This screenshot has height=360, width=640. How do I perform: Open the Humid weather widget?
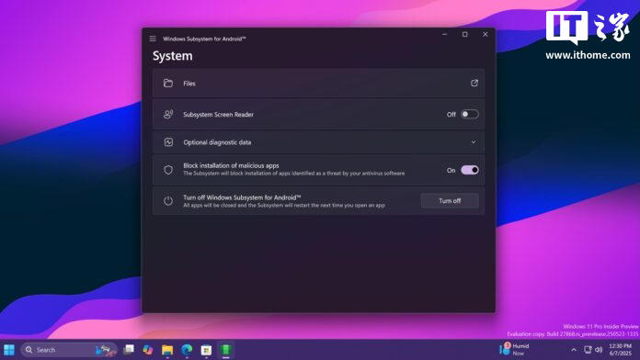click(514, 349)
